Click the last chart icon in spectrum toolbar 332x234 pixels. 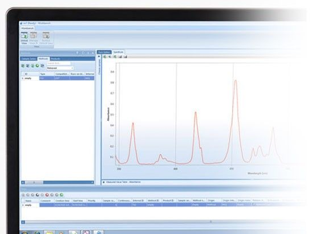pos(125,57)
